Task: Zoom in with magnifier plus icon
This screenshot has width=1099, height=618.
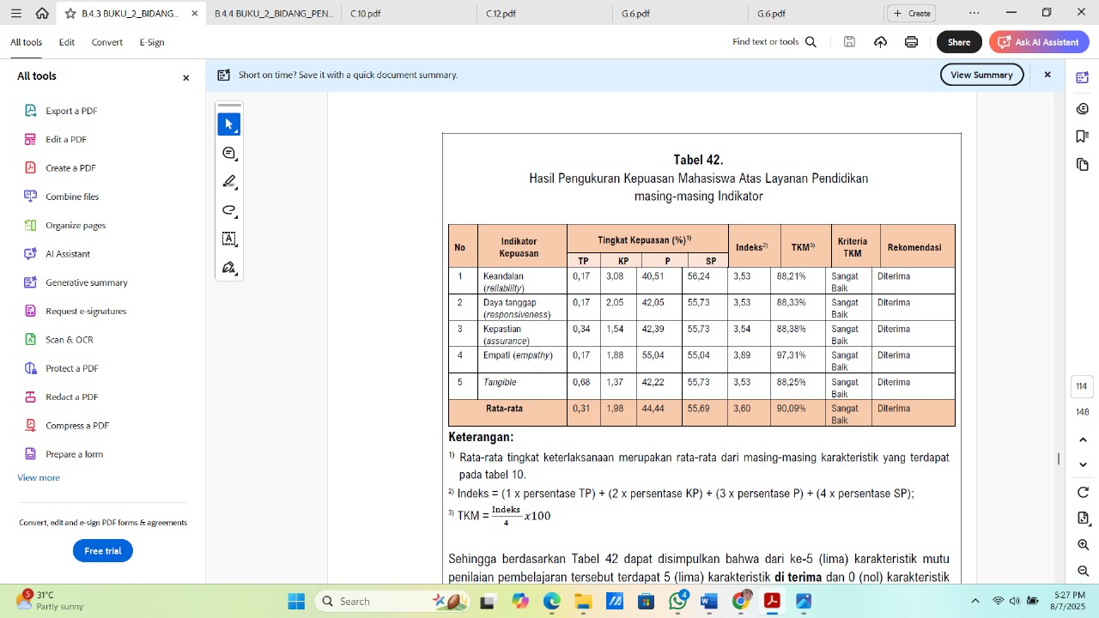Action: (1083, 545)
